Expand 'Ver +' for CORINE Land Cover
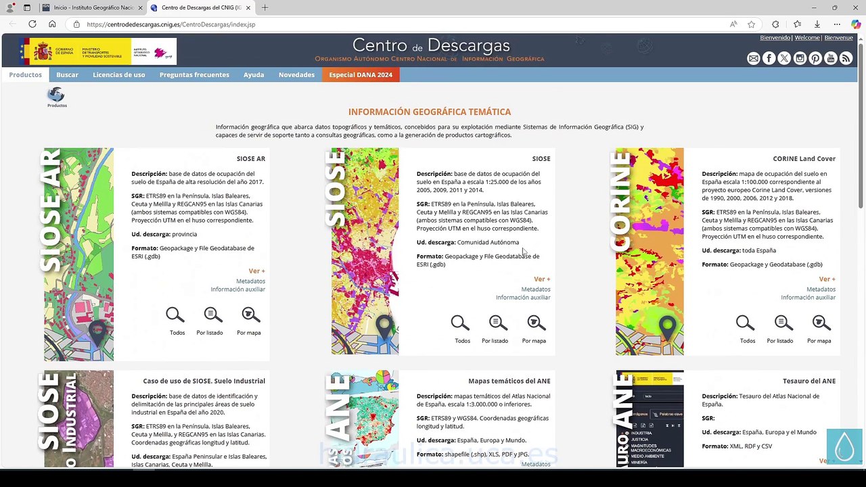Image resolution: width=866 pixels, height=487 pixels. [x=827, y=279]
